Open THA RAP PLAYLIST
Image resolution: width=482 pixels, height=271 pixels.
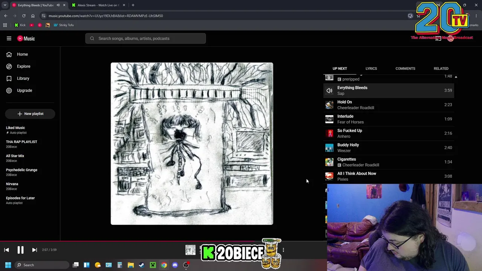[x=30, y=144]
